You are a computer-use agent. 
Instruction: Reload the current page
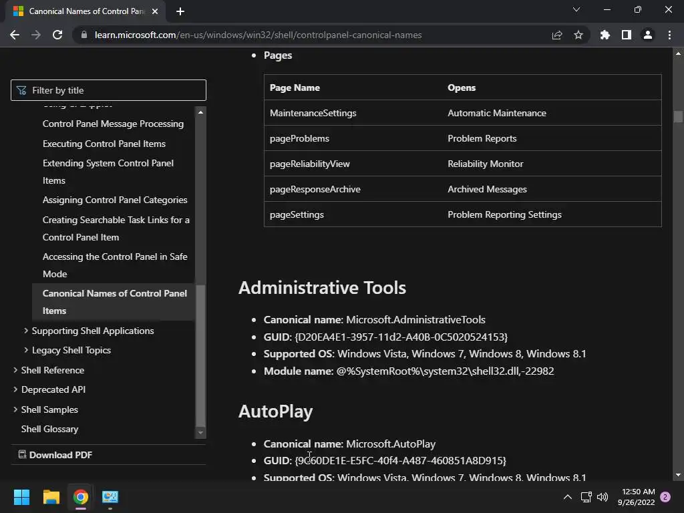[x=57, y=35]
